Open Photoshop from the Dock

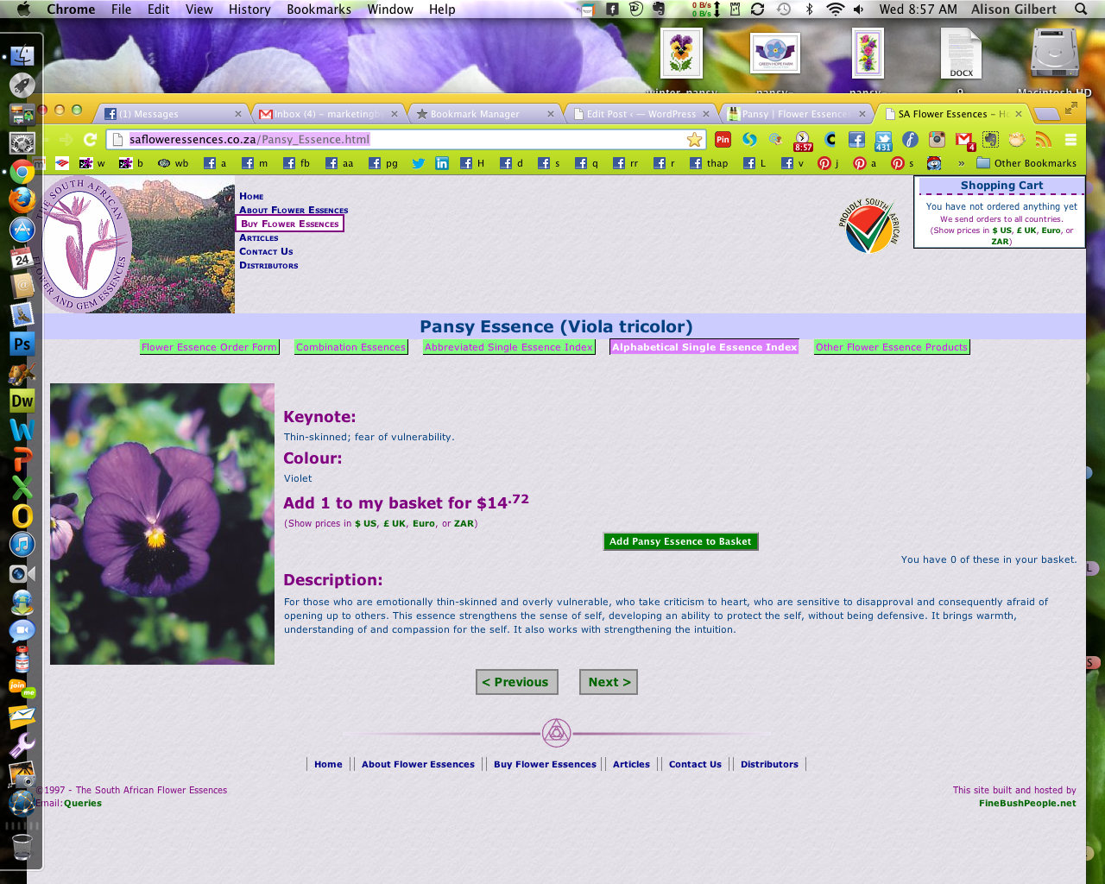tap(22, 344)
